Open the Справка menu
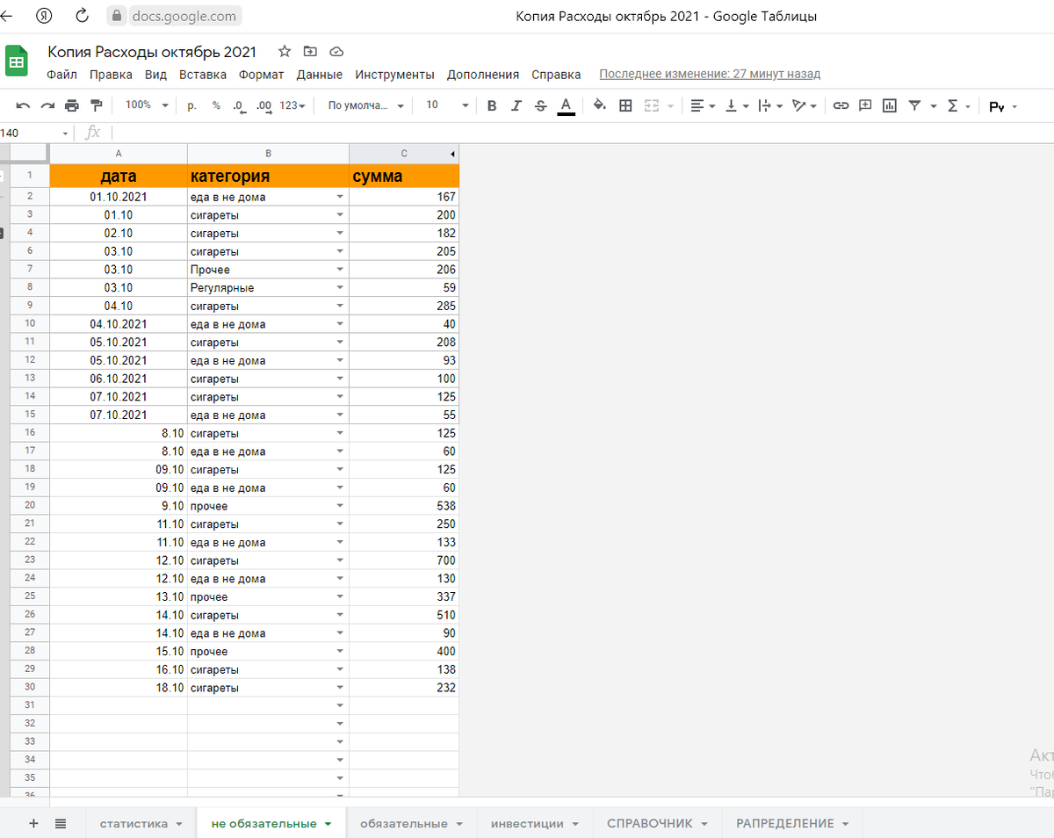Screen dimensions: 1054x838 pos(556,75)
